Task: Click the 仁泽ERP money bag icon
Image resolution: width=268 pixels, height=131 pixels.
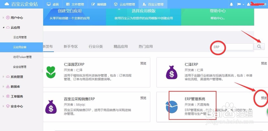Action: pos(172,72)
